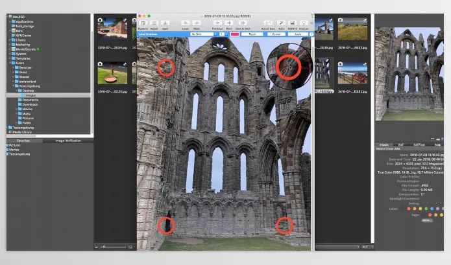Click the Undo toolbar icon

click(x=186, y=23)
